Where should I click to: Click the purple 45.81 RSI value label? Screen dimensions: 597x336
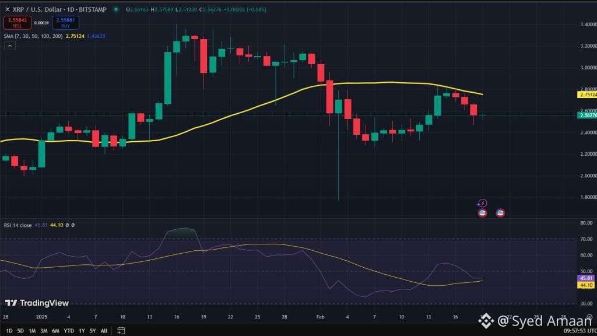(x=586, y=278)
